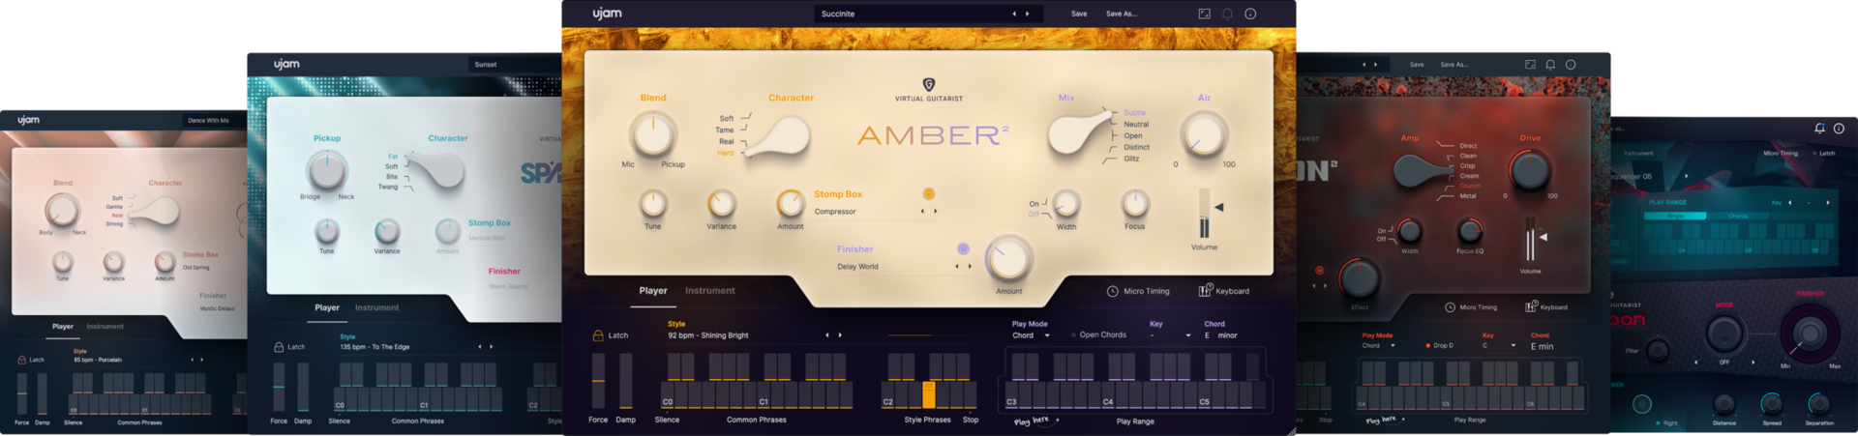1858x436 pixels.
Task: Toggle Drop D in Iron window
Action: pos(1439,345)
